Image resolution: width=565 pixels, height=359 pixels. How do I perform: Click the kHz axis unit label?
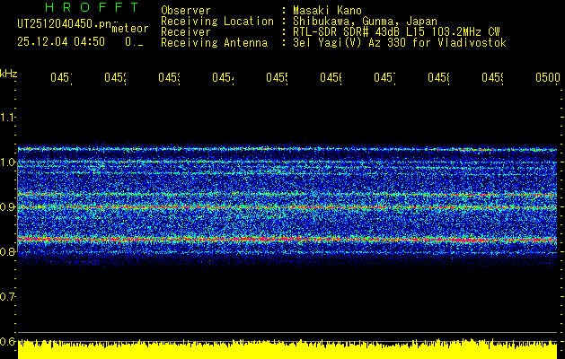9,74
